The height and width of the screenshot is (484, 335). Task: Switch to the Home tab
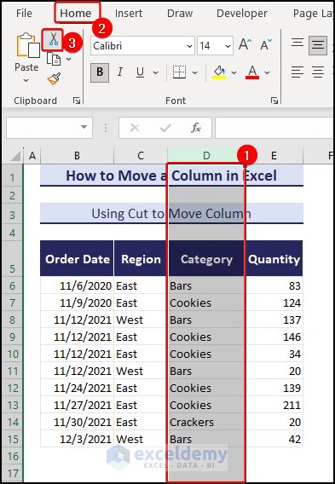[x=76, y=14]
